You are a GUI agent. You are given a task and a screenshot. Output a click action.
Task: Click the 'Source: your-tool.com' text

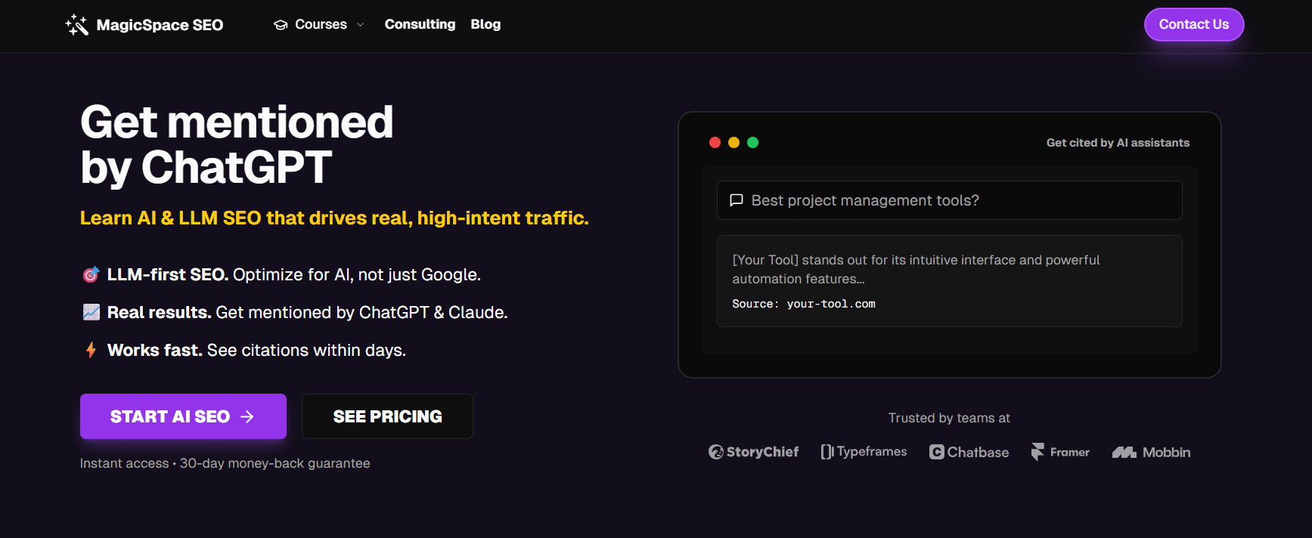(x=803, y=304)
